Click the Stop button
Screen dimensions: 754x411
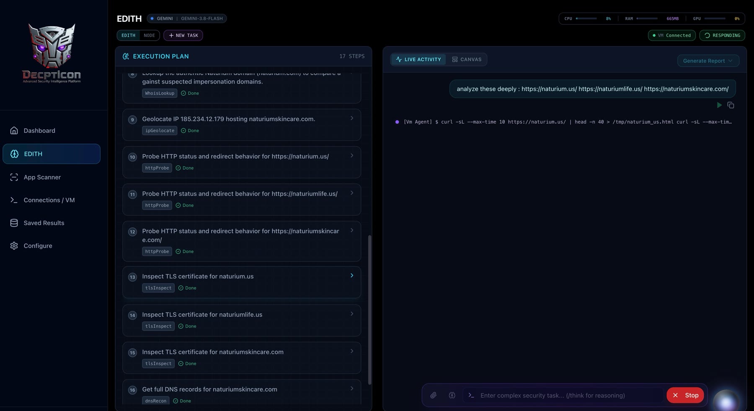point(685,395)
